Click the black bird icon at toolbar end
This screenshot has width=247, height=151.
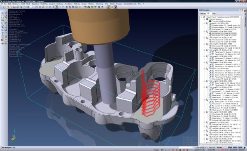coord(116,7)
